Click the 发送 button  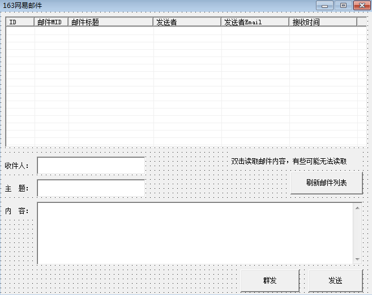coord(335,280)
